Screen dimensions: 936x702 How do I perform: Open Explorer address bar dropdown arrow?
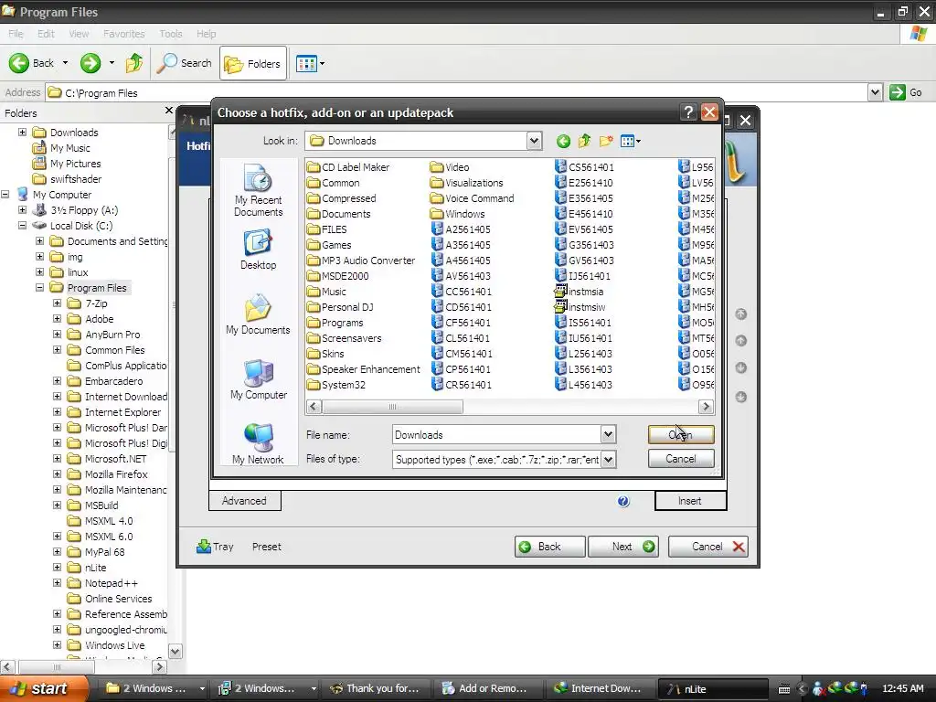click(875, 92)
